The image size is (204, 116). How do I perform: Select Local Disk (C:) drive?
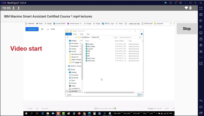[74, 89]
